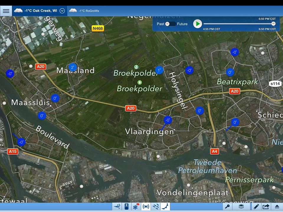Tap the 2° station marker near Maasland
Screen dimensions: 283x212
tap(73, 67)
